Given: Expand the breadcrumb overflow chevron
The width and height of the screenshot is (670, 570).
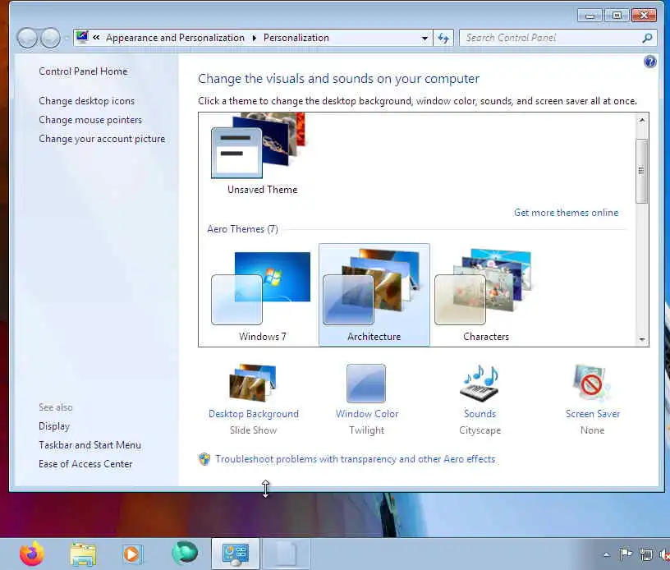Looking at the screenshot, I should pos(96,38).
